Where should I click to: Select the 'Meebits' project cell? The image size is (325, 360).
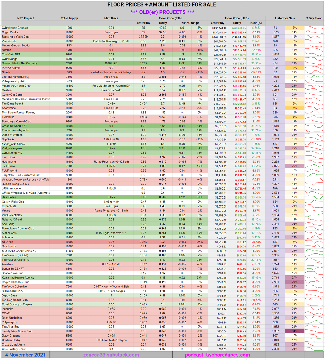(25, 90)
